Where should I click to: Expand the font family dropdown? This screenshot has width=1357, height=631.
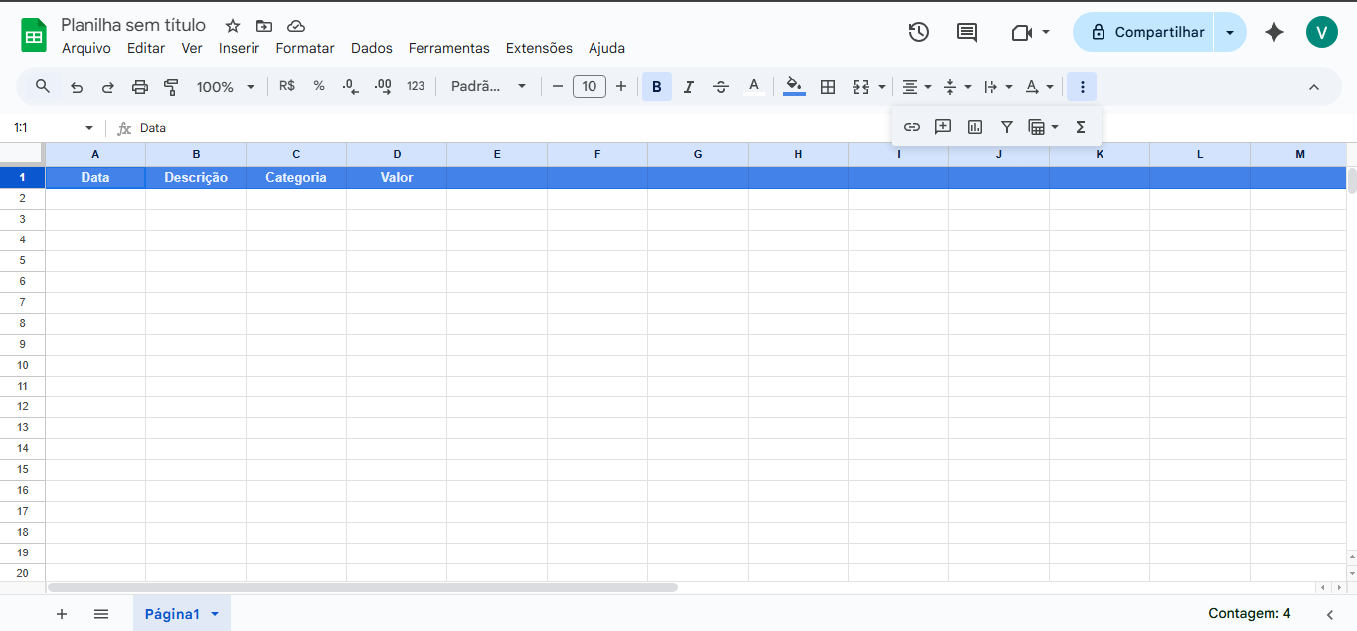pyautogui.click(x=488, y=87)
